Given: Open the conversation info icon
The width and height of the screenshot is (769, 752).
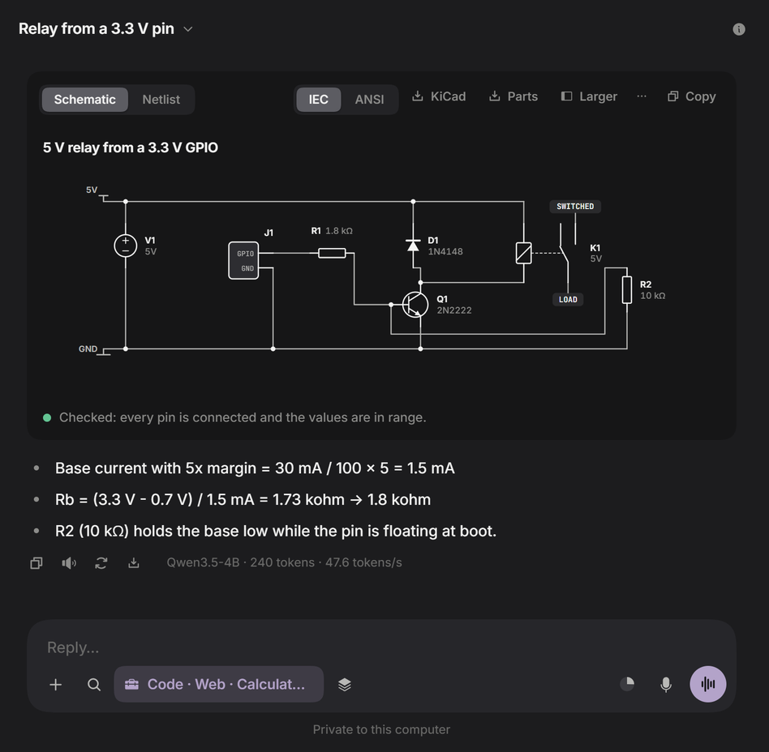Looking at the screenshot, I should point(739,29).
